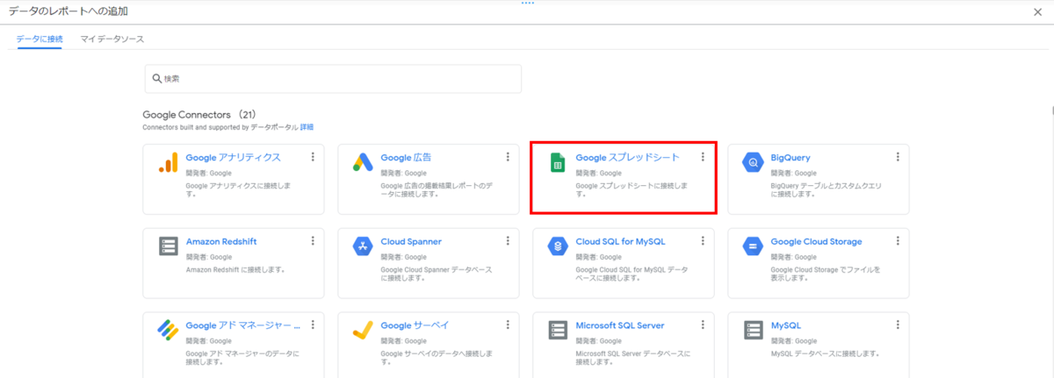
Task: Click the drag handle dots at top
Action: (527, 3)
